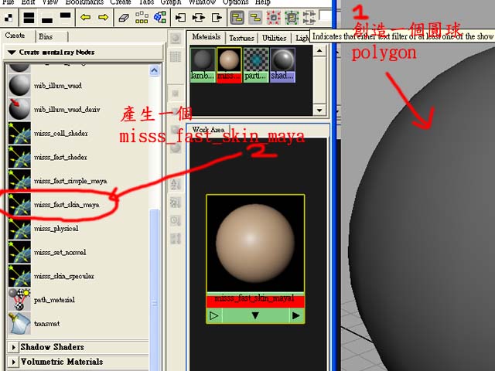Viewport: 495px width, 371px height.
Task: Open the Tabs menu
Action: coord(146,2)
